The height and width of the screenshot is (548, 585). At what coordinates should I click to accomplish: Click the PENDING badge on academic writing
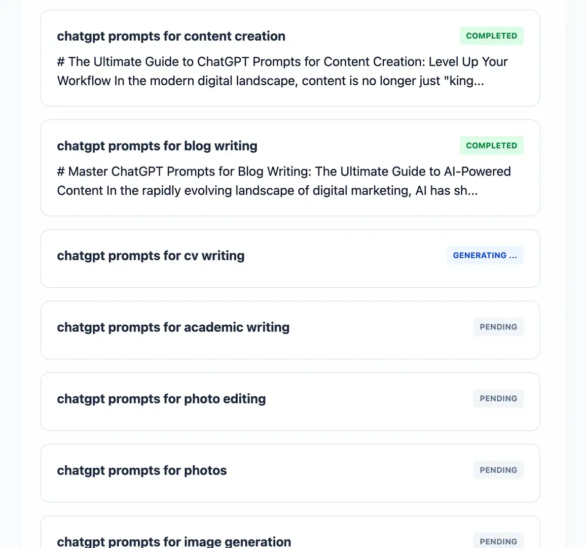[498, 327]
